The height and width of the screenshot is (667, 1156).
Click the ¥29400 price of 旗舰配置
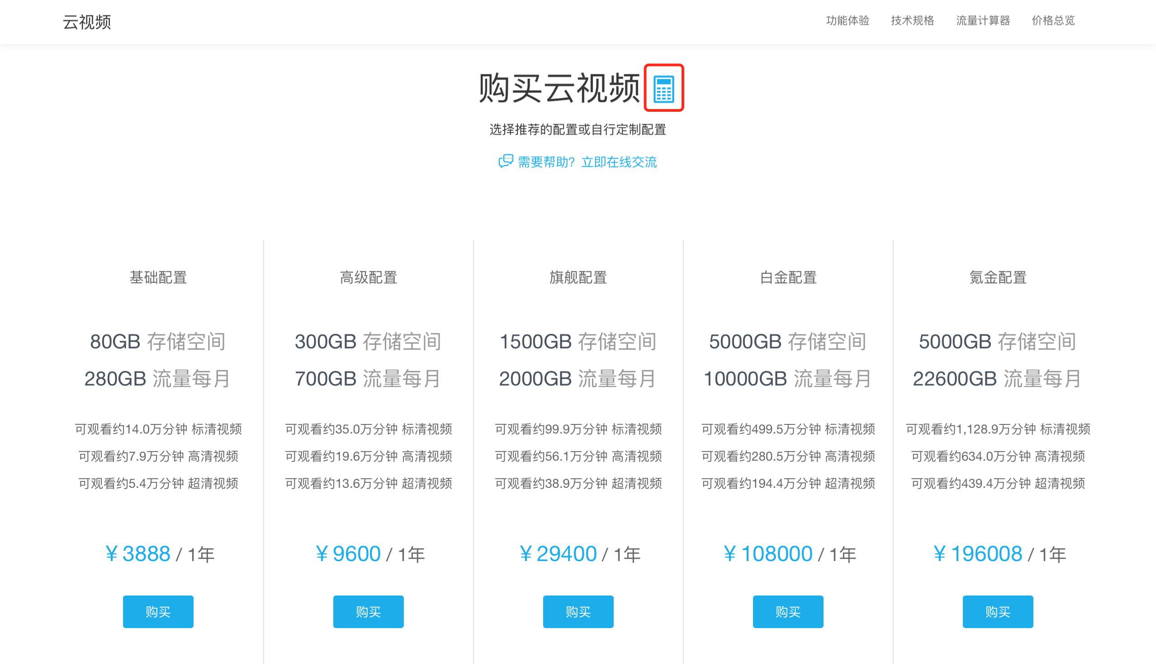point(559,554)
